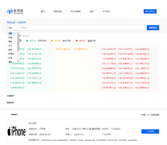Image resolution: width=167 pixels, height=145 pixels.
Task: Focus the iPhone search input field
Action: click(83, 28)
